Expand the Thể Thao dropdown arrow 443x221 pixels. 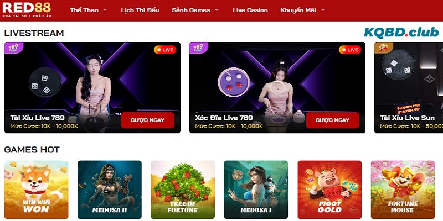point(105,10)
